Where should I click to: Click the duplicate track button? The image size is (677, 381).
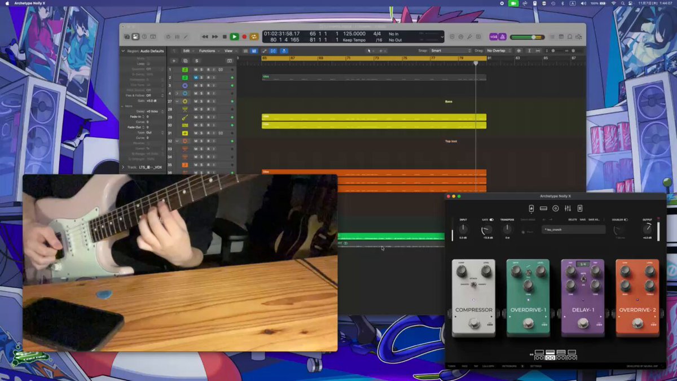click(x=185, y=61)
